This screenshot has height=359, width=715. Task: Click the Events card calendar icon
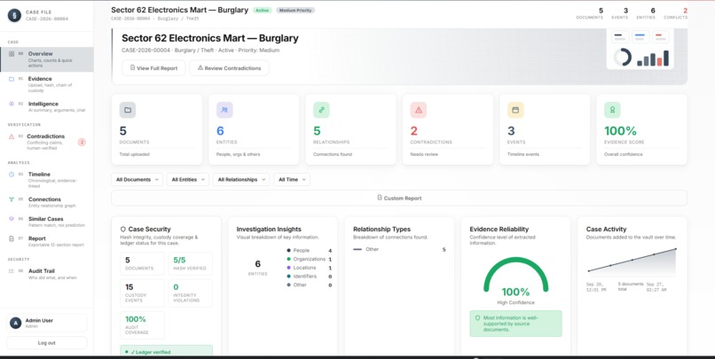[x=515, y=110]
